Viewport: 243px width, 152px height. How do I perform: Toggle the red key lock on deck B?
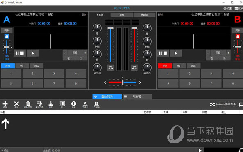point(238,36)
